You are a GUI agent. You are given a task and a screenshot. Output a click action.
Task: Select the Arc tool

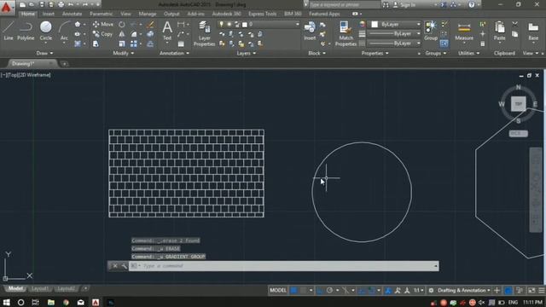tap(64, 31)
